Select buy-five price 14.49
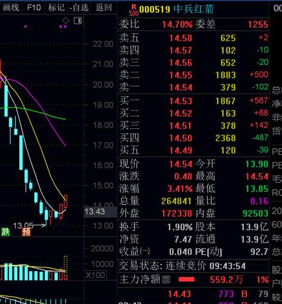 point(181,150)
